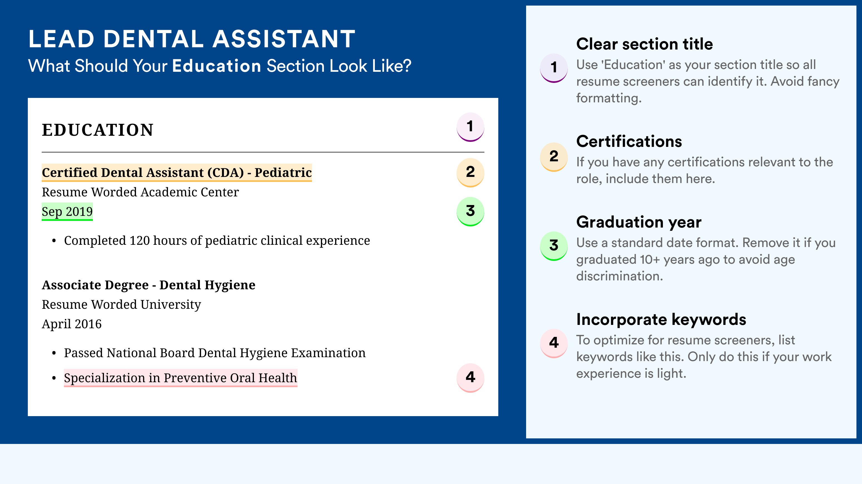Click the Certifications heading in the tips panel
Screen dimensions: 862x484
[x=629, y=141]
